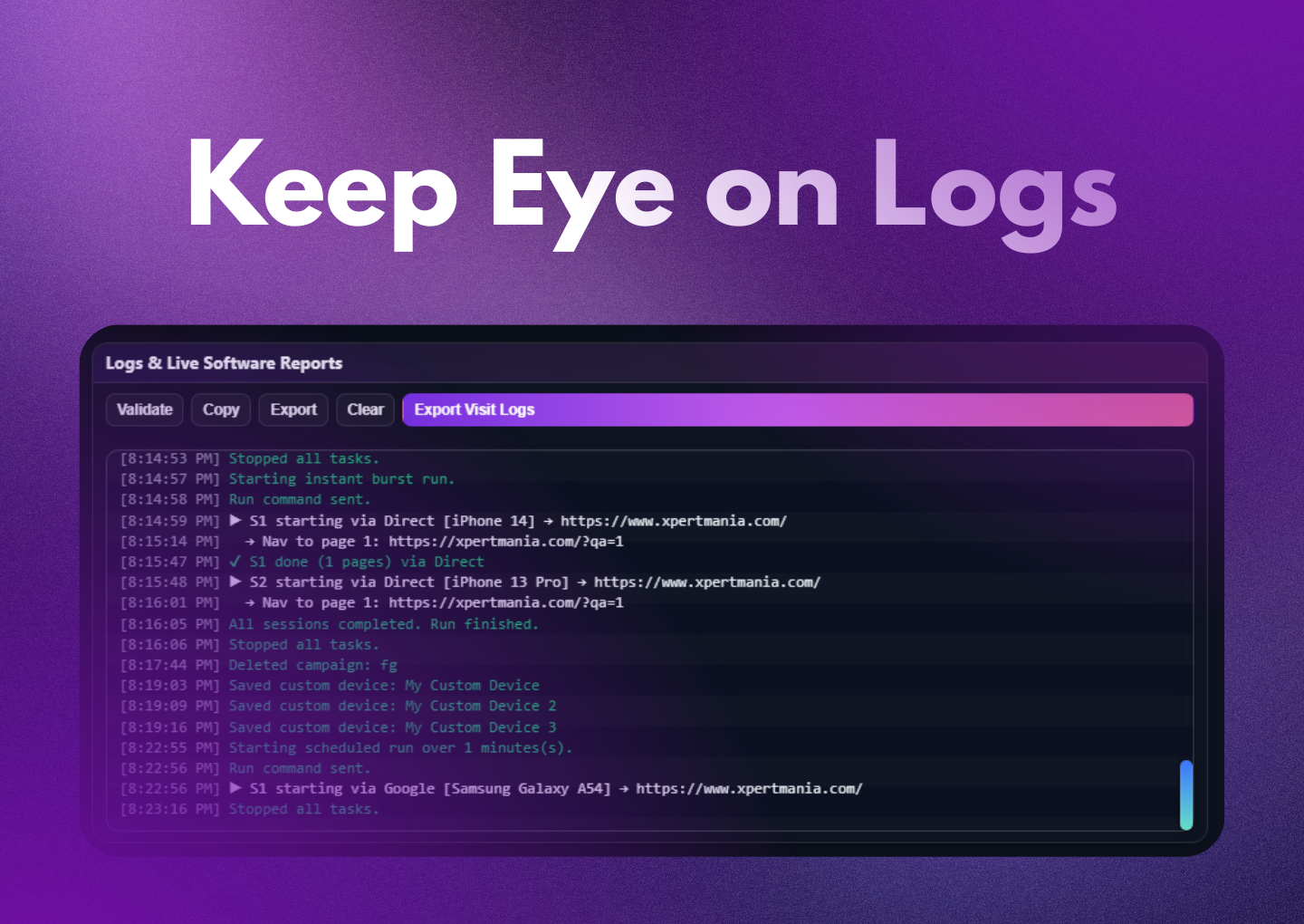Click the Logs & Live Software Reports panel title

click(224, 363)
